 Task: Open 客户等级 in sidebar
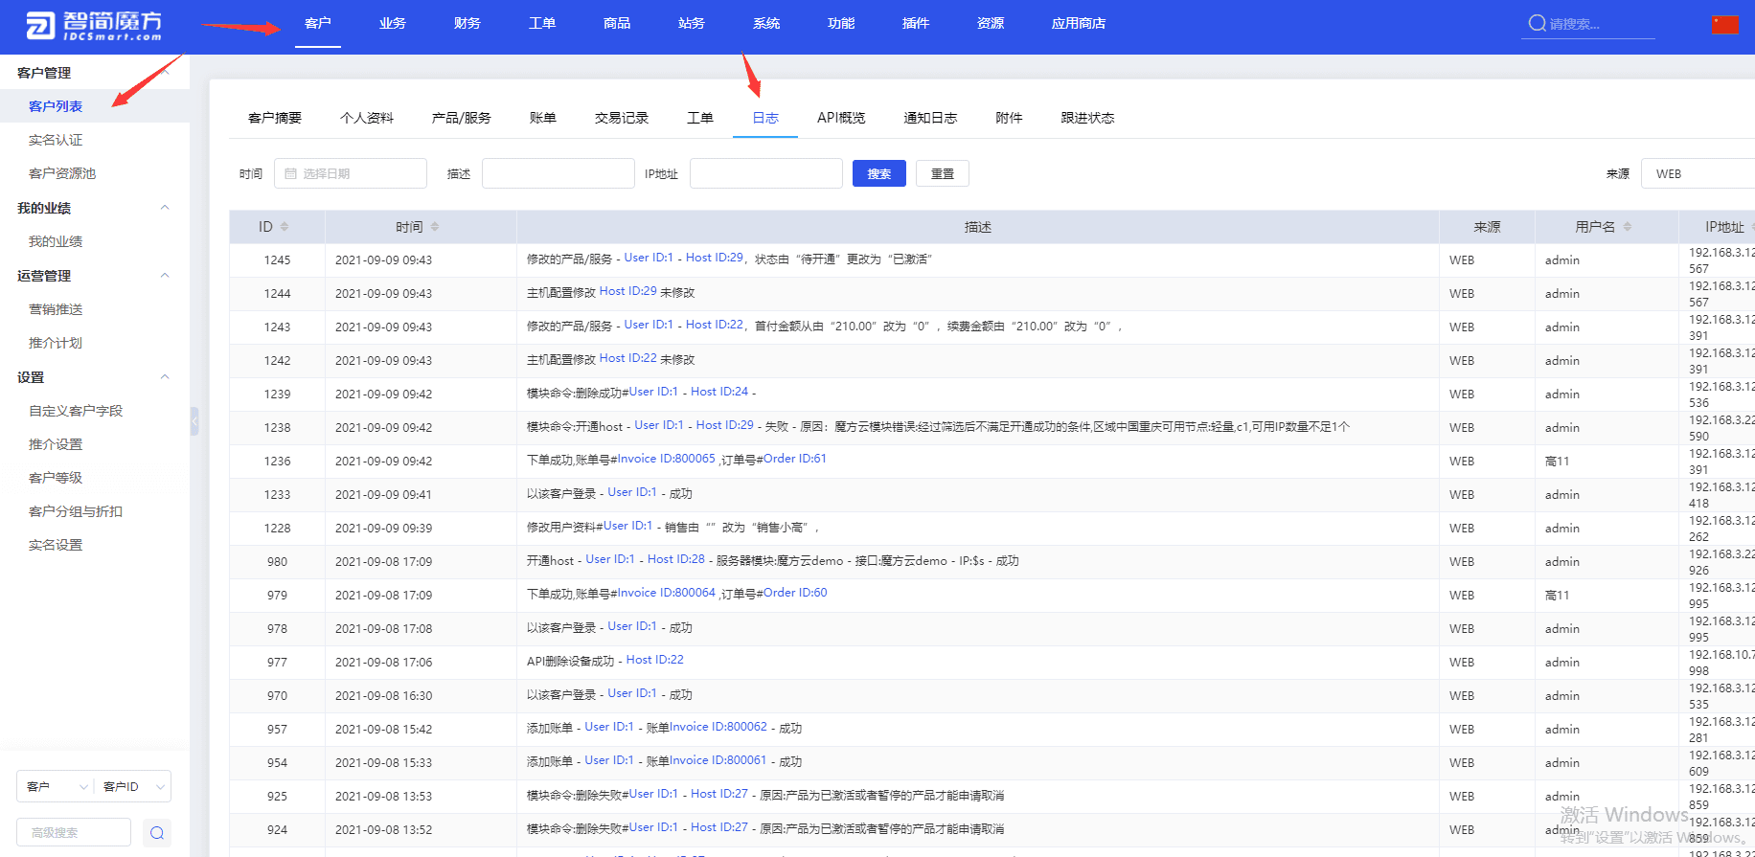click(x=56, y=478)
